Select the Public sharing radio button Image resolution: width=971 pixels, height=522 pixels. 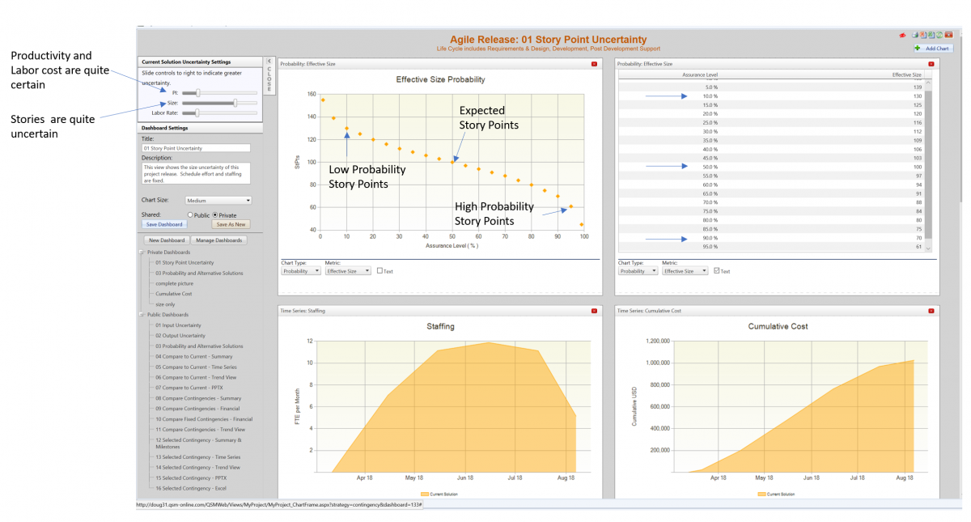click(190, 214)
